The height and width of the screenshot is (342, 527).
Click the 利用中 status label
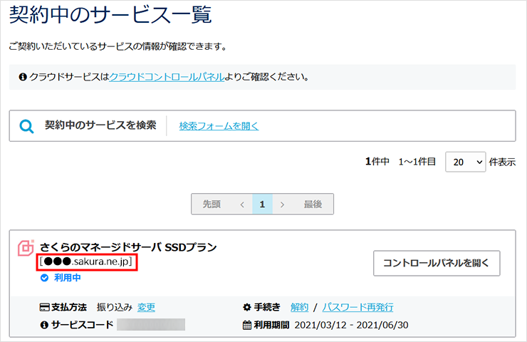tap(68, 278)
